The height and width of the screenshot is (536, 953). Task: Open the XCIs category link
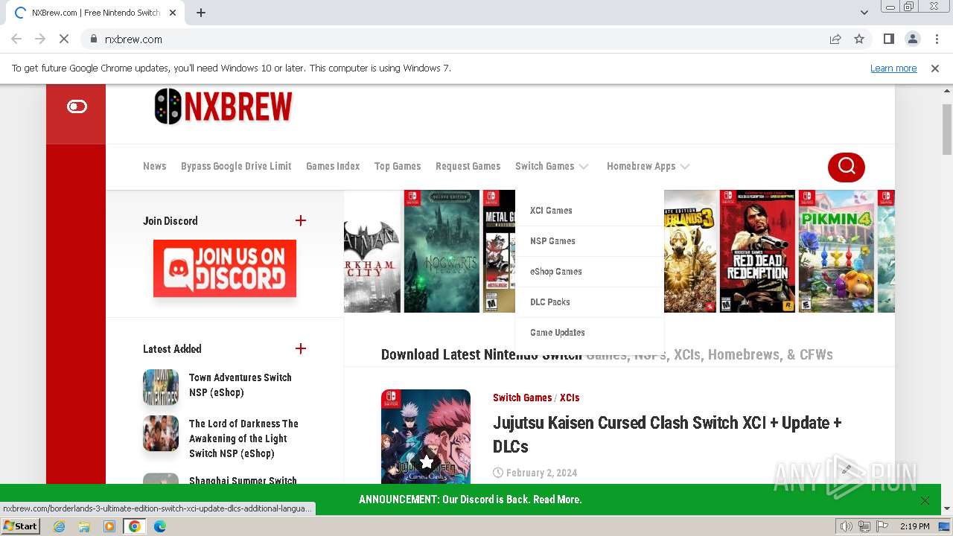570,398
